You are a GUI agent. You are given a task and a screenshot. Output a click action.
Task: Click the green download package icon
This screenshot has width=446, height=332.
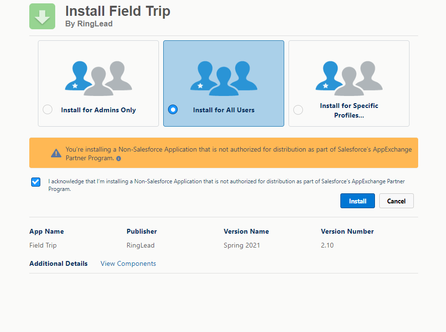[x=42, y=16]
